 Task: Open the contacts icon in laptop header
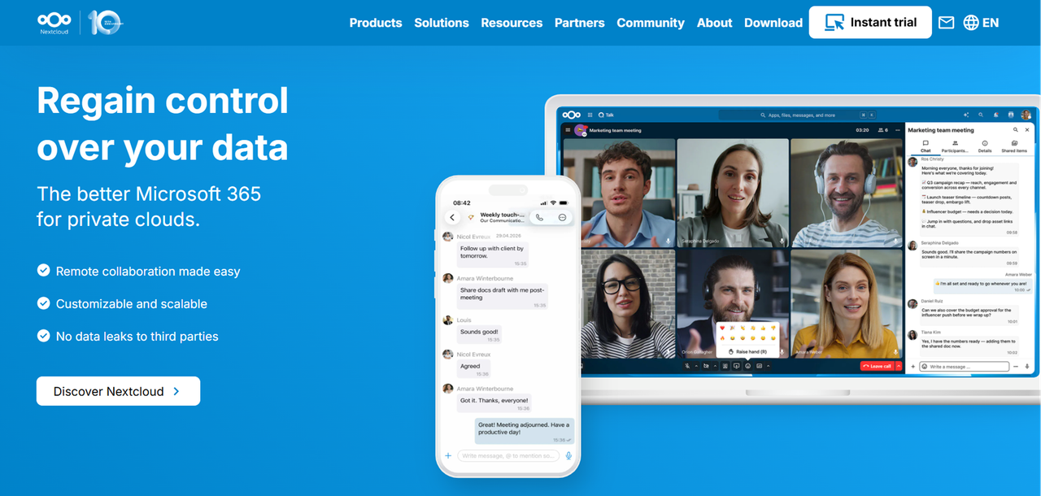tap(1011, 115)
